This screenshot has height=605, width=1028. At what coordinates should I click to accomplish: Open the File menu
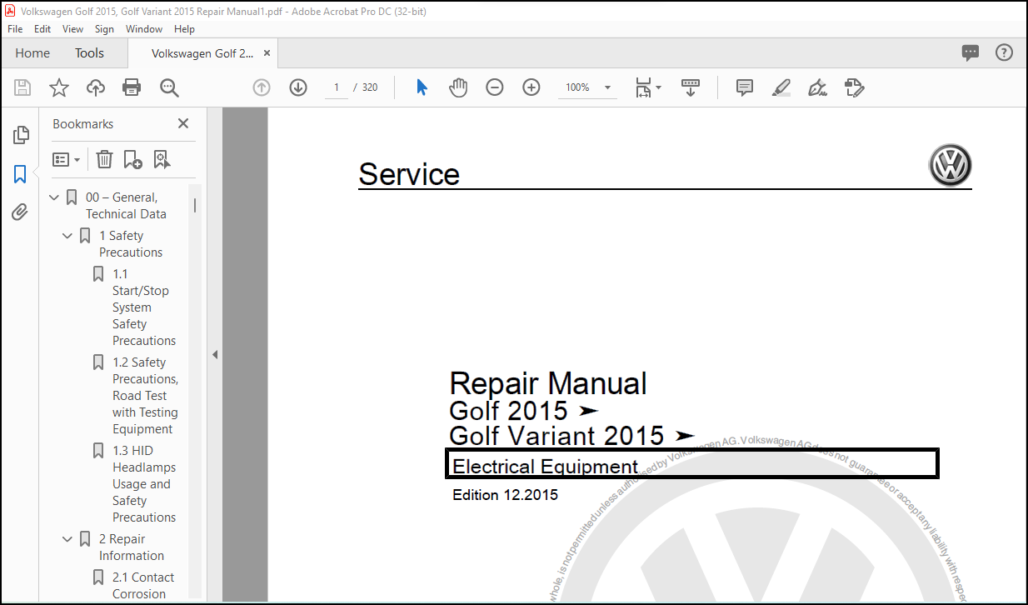pos(15,28)
